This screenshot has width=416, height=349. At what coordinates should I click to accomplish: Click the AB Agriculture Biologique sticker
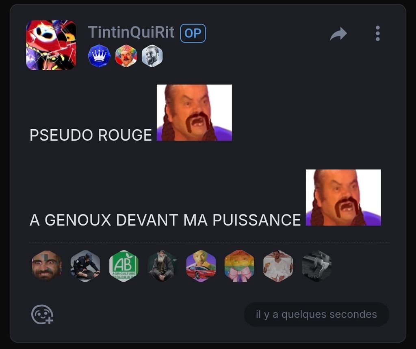pyautogui.click(x=124, y=266)
